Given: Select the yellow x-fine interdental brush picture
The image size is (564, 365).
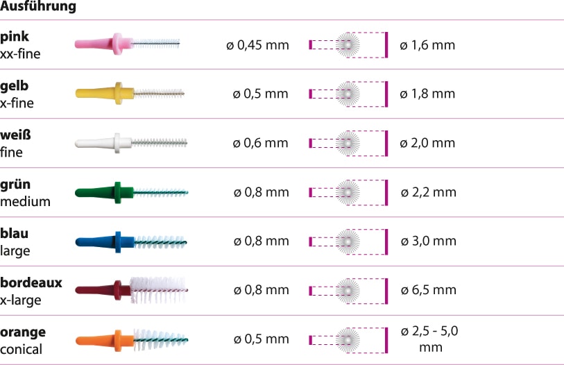Looking at the screenshot, I should 130,94.
